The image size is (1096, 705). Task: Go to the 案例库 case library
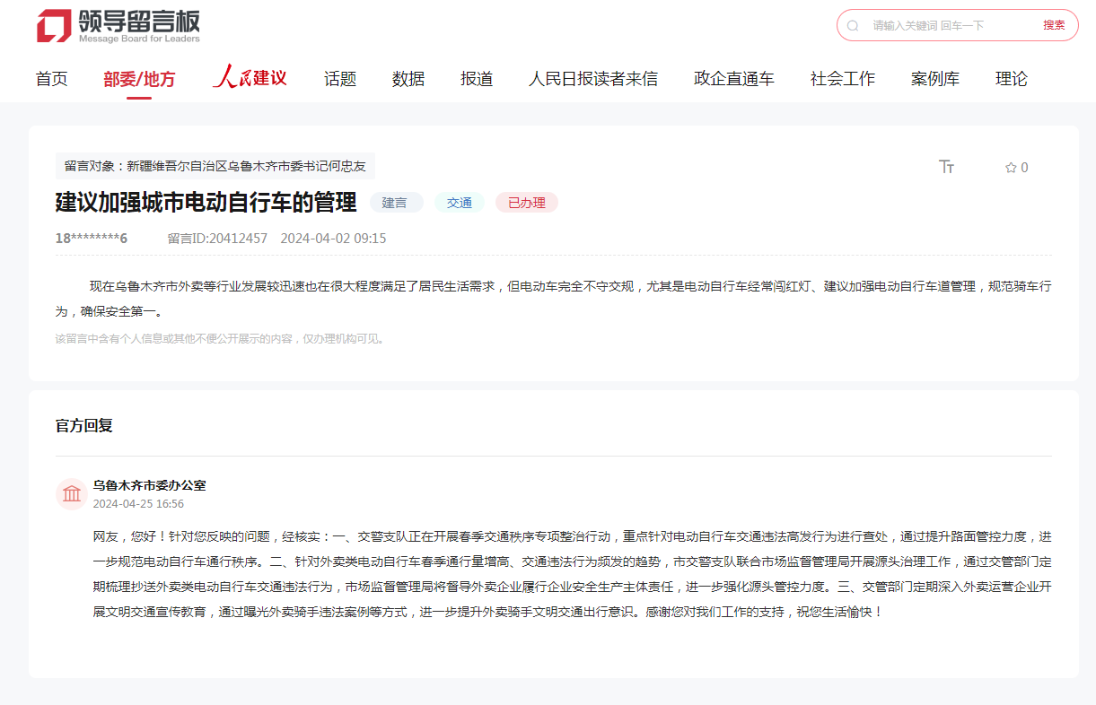934,79
